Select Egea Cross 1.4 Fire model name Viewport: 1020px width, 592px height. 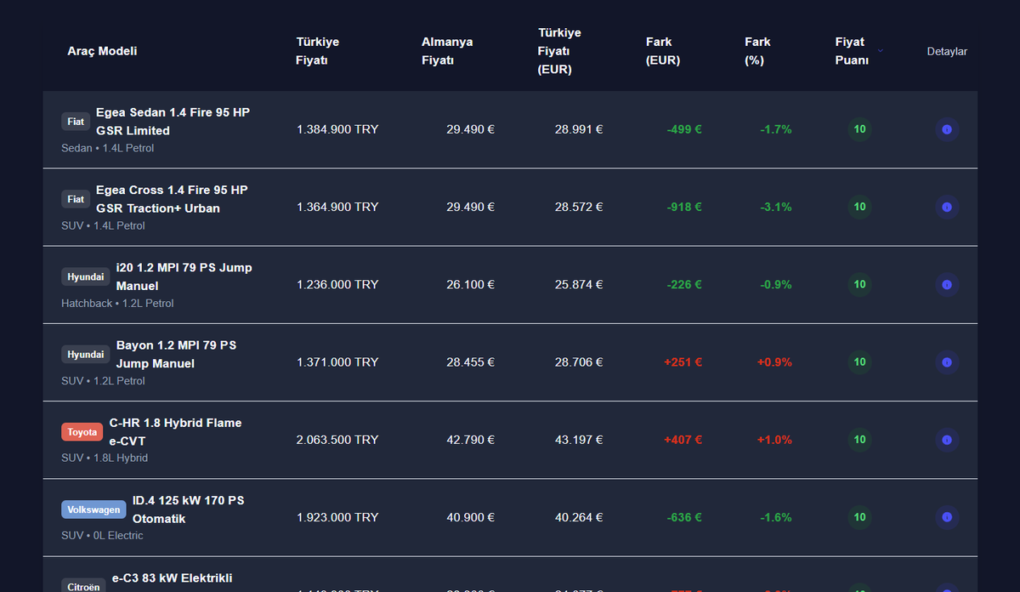pyautogui.click(x=172, y=199)
